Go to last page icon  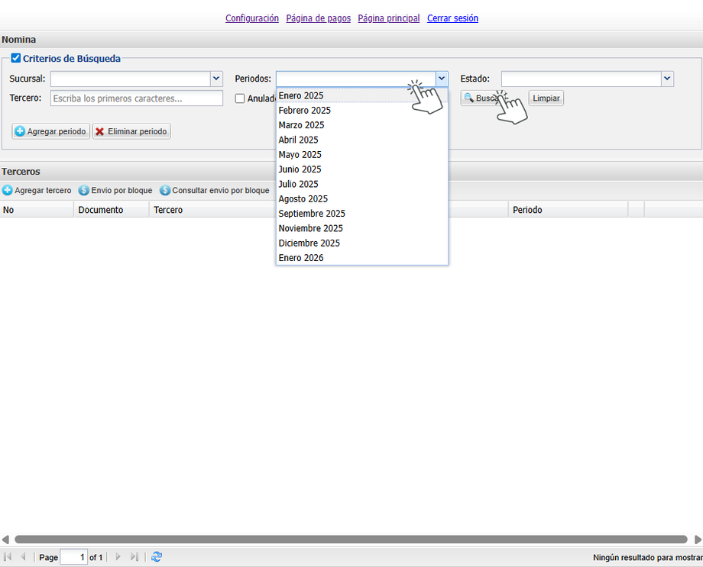pyautogui.click(x=134, y=557)
